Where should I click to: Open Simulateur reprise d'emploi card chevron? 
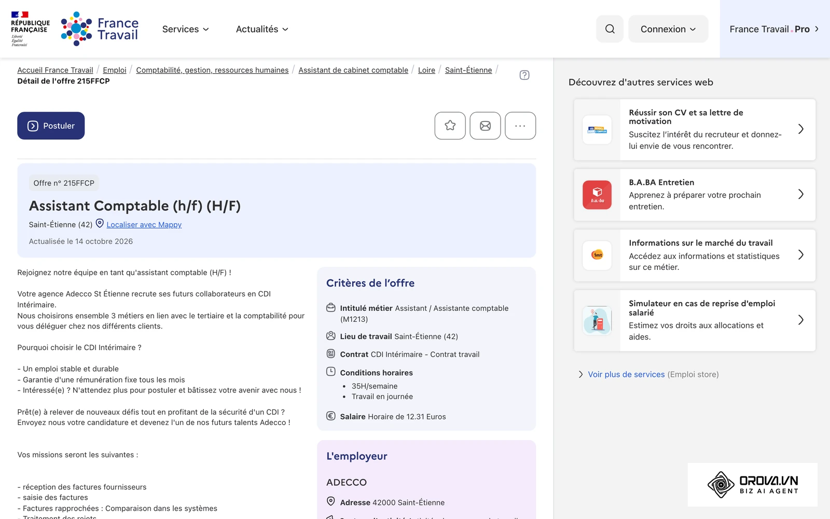click(801, 320)
